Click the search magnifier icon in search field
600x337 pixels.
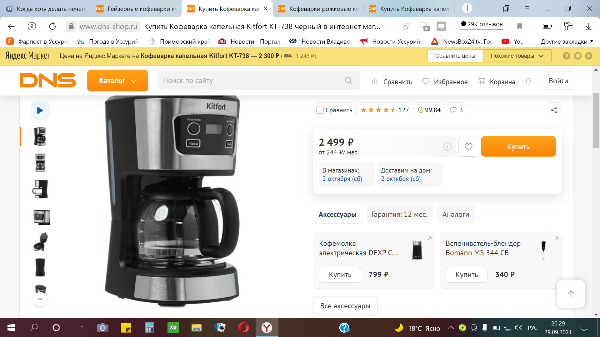pos(349,81)
